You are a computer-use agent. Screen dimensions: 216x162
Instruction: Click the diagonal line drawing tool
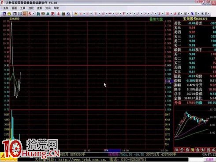[138, 14]
